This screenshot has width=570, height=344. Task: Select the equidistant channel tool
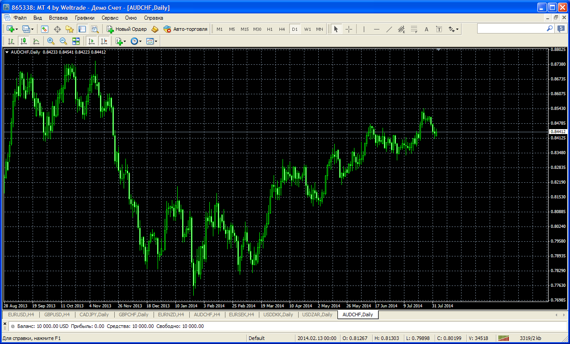tap(401, 29)
